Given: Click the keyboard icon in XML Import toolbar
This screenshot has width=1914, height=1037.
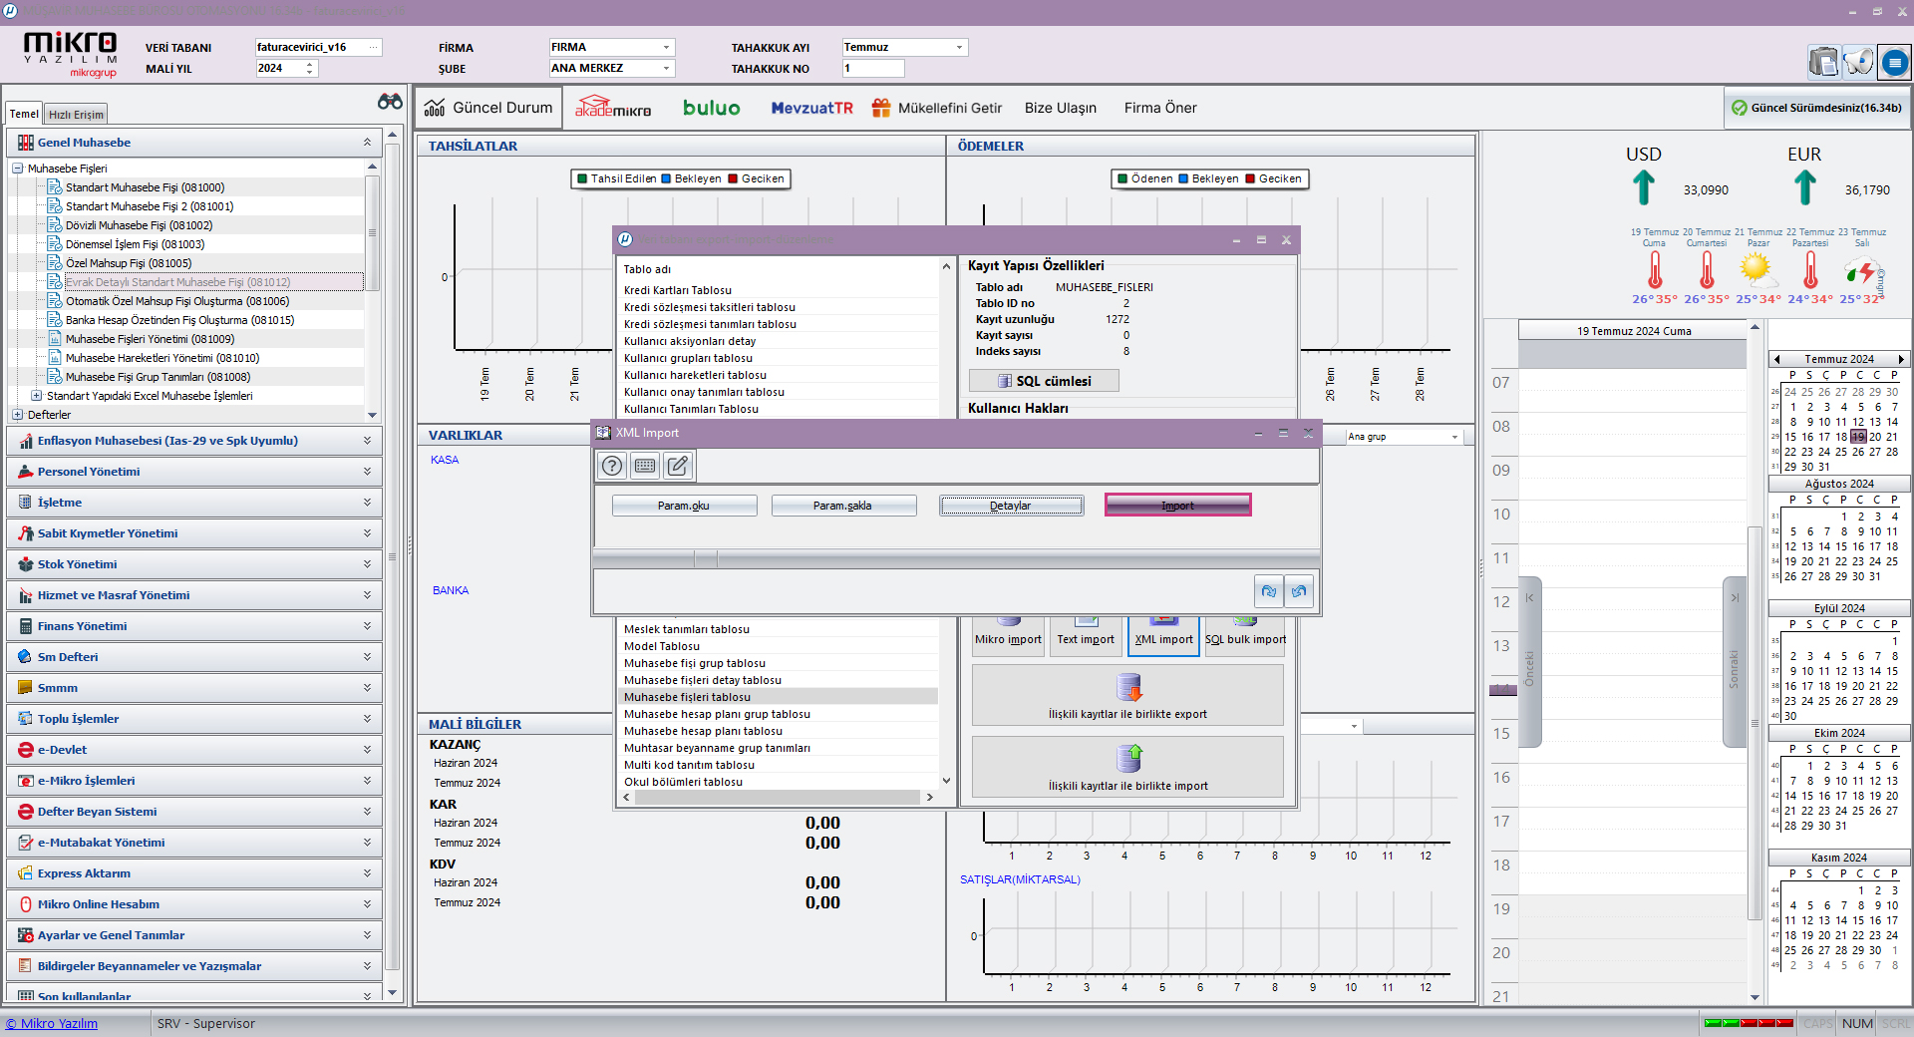Looking at the screenshot, I should (645, 466).
